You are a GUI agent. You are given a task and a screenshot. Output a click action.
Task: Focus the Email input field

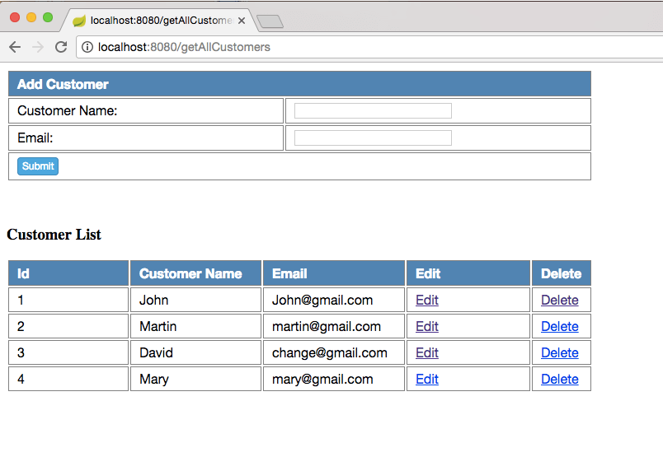[373, 138]
